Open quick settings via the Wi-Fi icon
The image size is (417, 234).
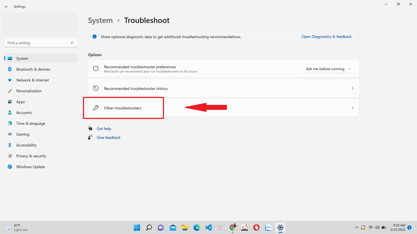pyautogui.click(x=371, y=227)
